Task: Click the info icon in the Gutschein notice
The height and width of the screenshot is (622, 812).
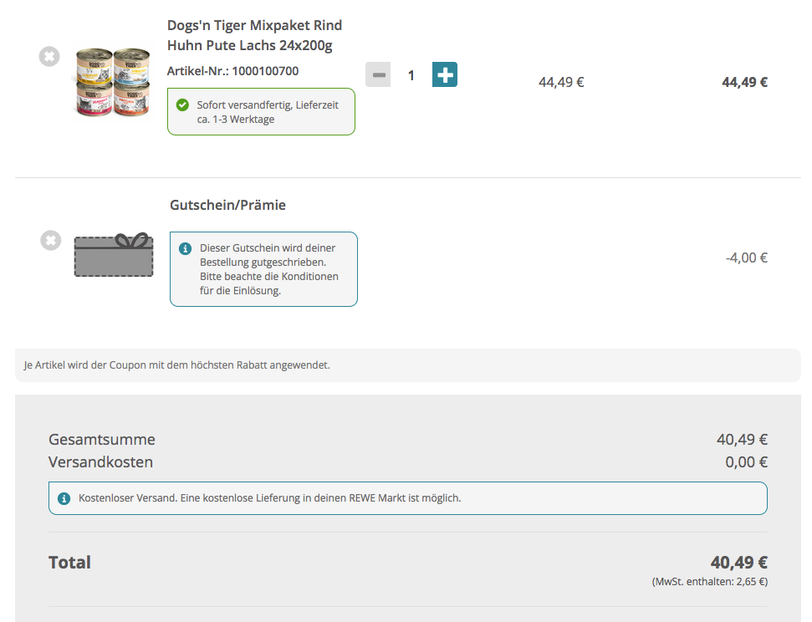Action: tap(186, 249)
